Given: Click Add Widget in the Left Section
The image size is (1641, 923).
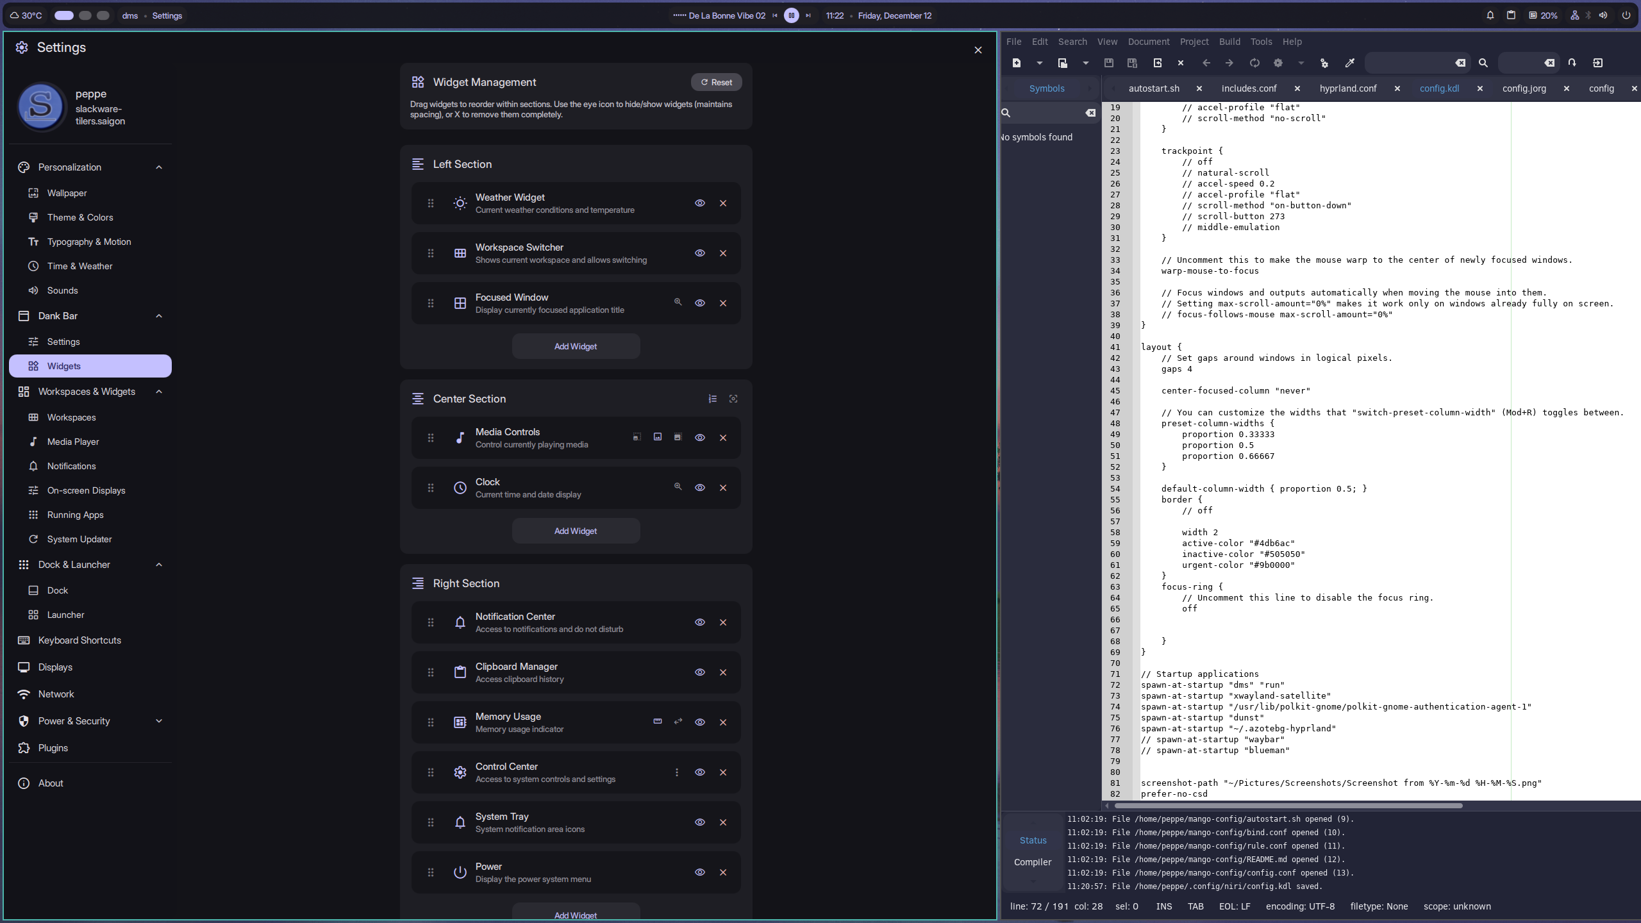Looking at the screenshot, I should pyautogui.click(x=575, y=346).
